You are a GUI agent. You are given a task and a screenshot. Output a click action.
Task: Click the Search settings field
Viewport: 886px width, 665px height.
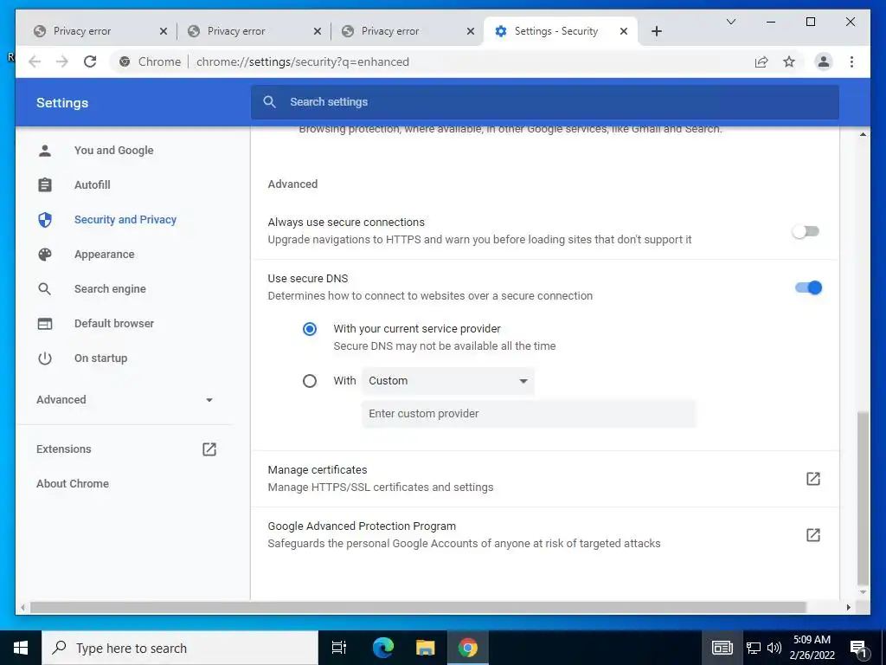(x=545, y=102)
